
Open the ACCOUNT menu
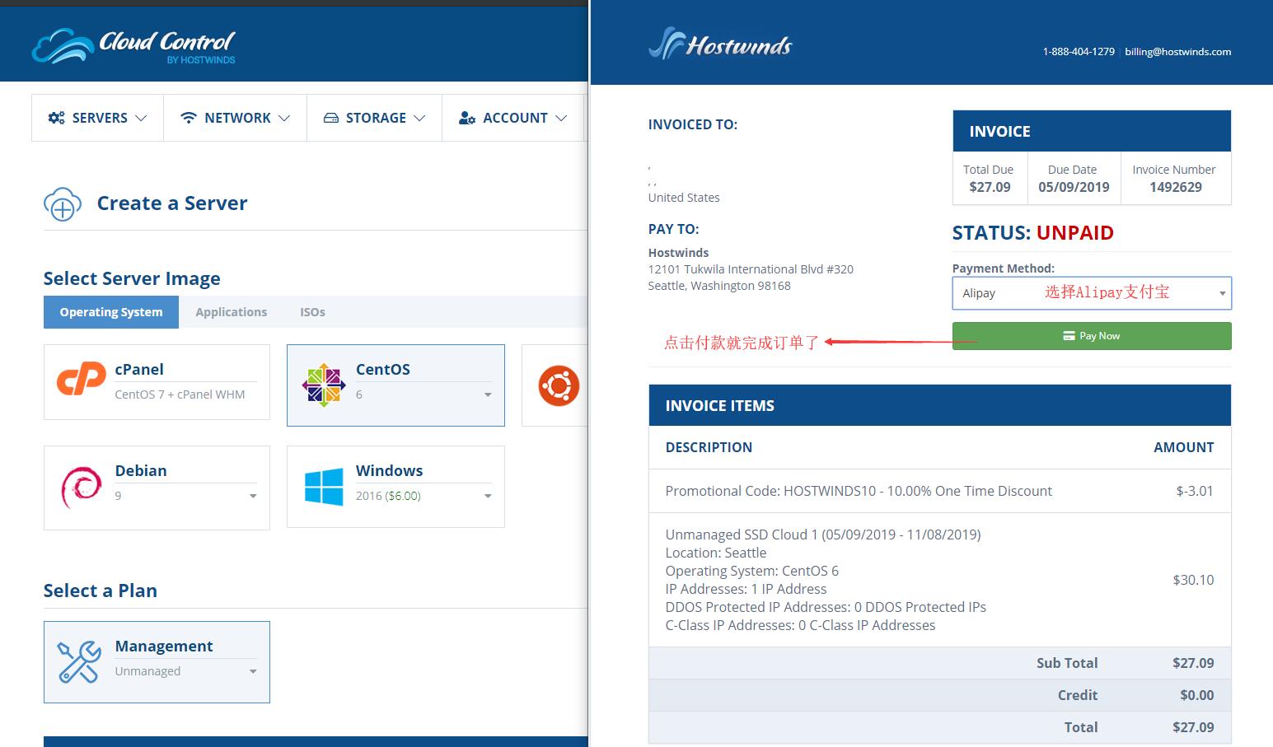pyautogui.click(x=512, y=118)
